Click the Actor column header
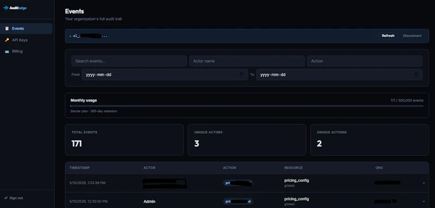This screenshot has width=435, height=208. [x=149, y=168]
